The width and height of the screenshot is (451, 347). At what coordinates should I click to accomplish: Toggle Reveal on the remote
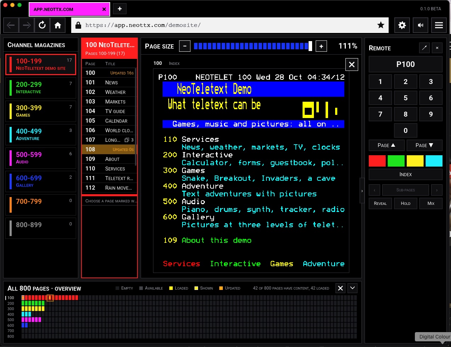click(x=380, y=203)
